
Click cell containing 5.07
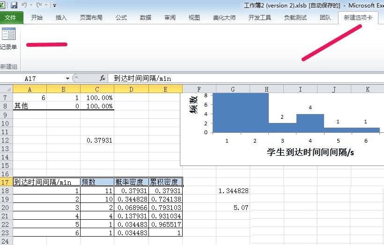[x=233, y=208]
